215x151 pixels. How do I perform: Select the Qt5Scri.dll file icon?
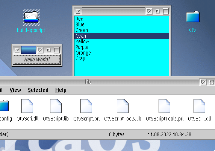point(27,106)
